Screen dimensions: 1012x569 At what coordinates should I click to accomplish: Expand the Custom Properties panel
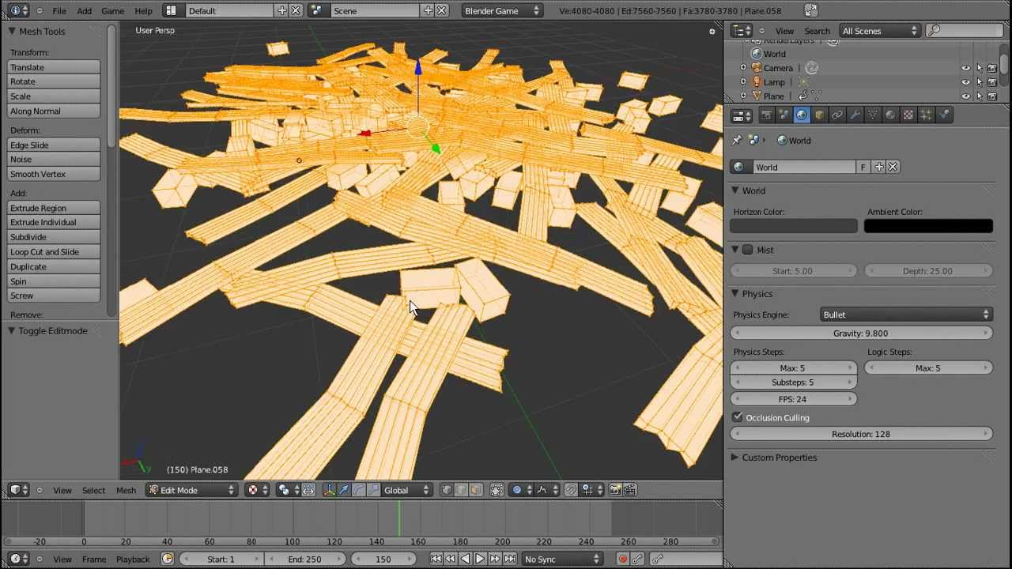click(x=779, y=458)
